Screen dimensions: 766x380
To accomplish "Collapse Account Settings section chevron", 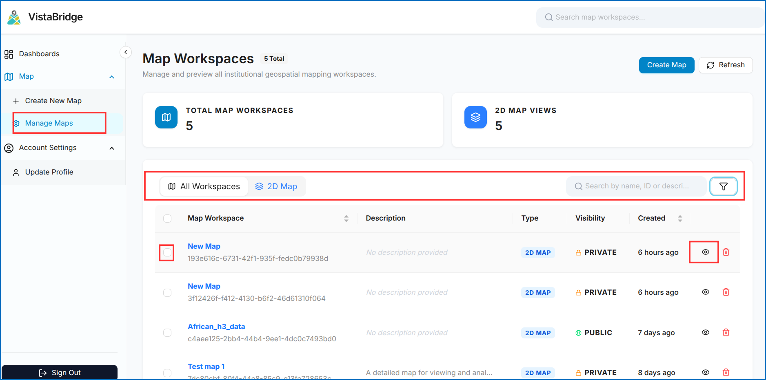I will point(112,148).
